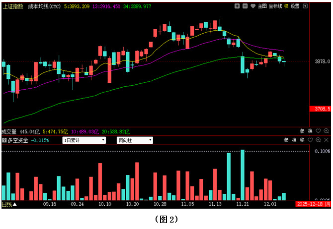Viewport: 333px width, 229px height.
Task: Open the question mark help icon beside 多空资金
Action: [4, 140]
